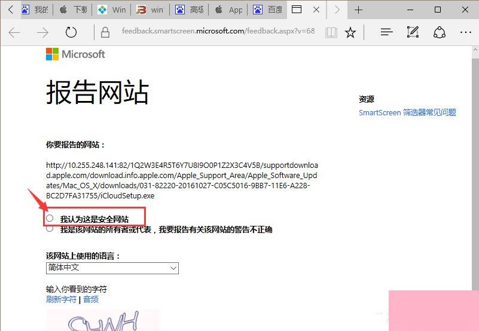The image size is (479, 331).
Task: Minimize the browser window
Action: (x=410, y=10)
